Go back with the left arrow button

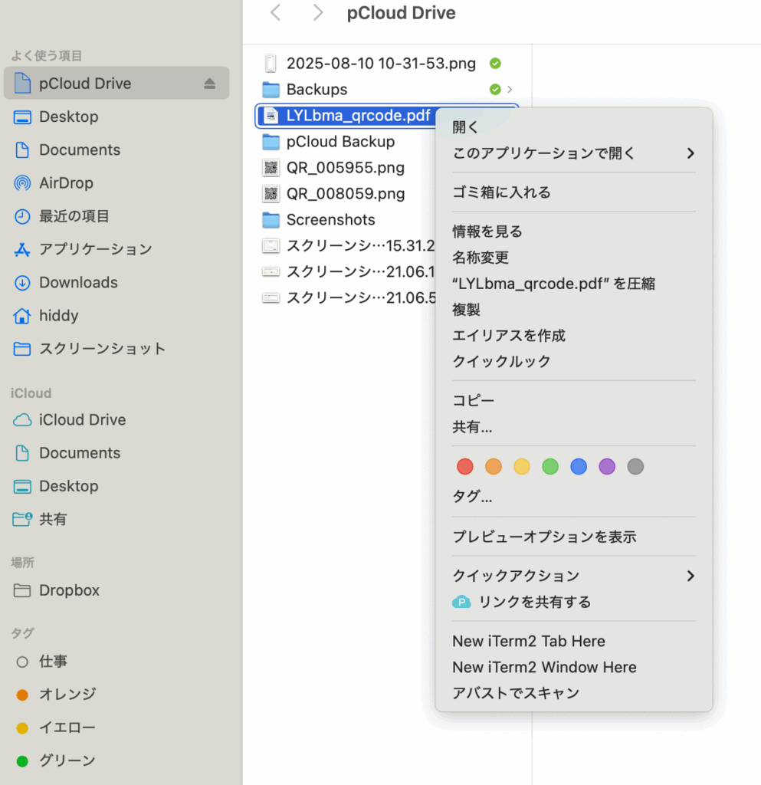click(276, 13)
